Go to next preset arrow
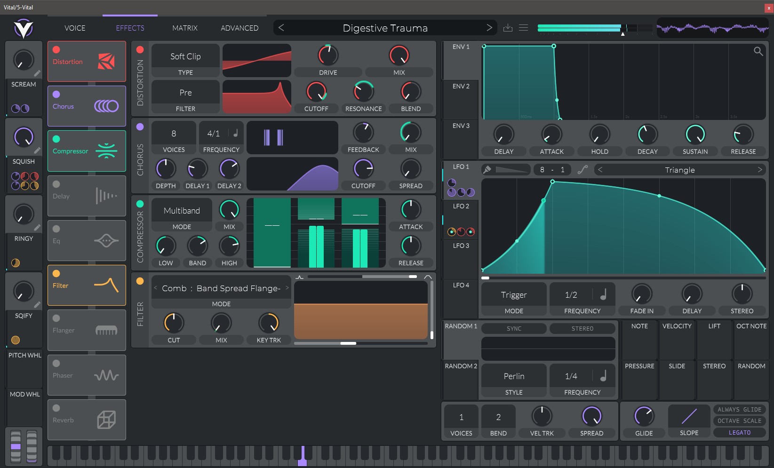The image size is (774, 468). tap(489, 28)
